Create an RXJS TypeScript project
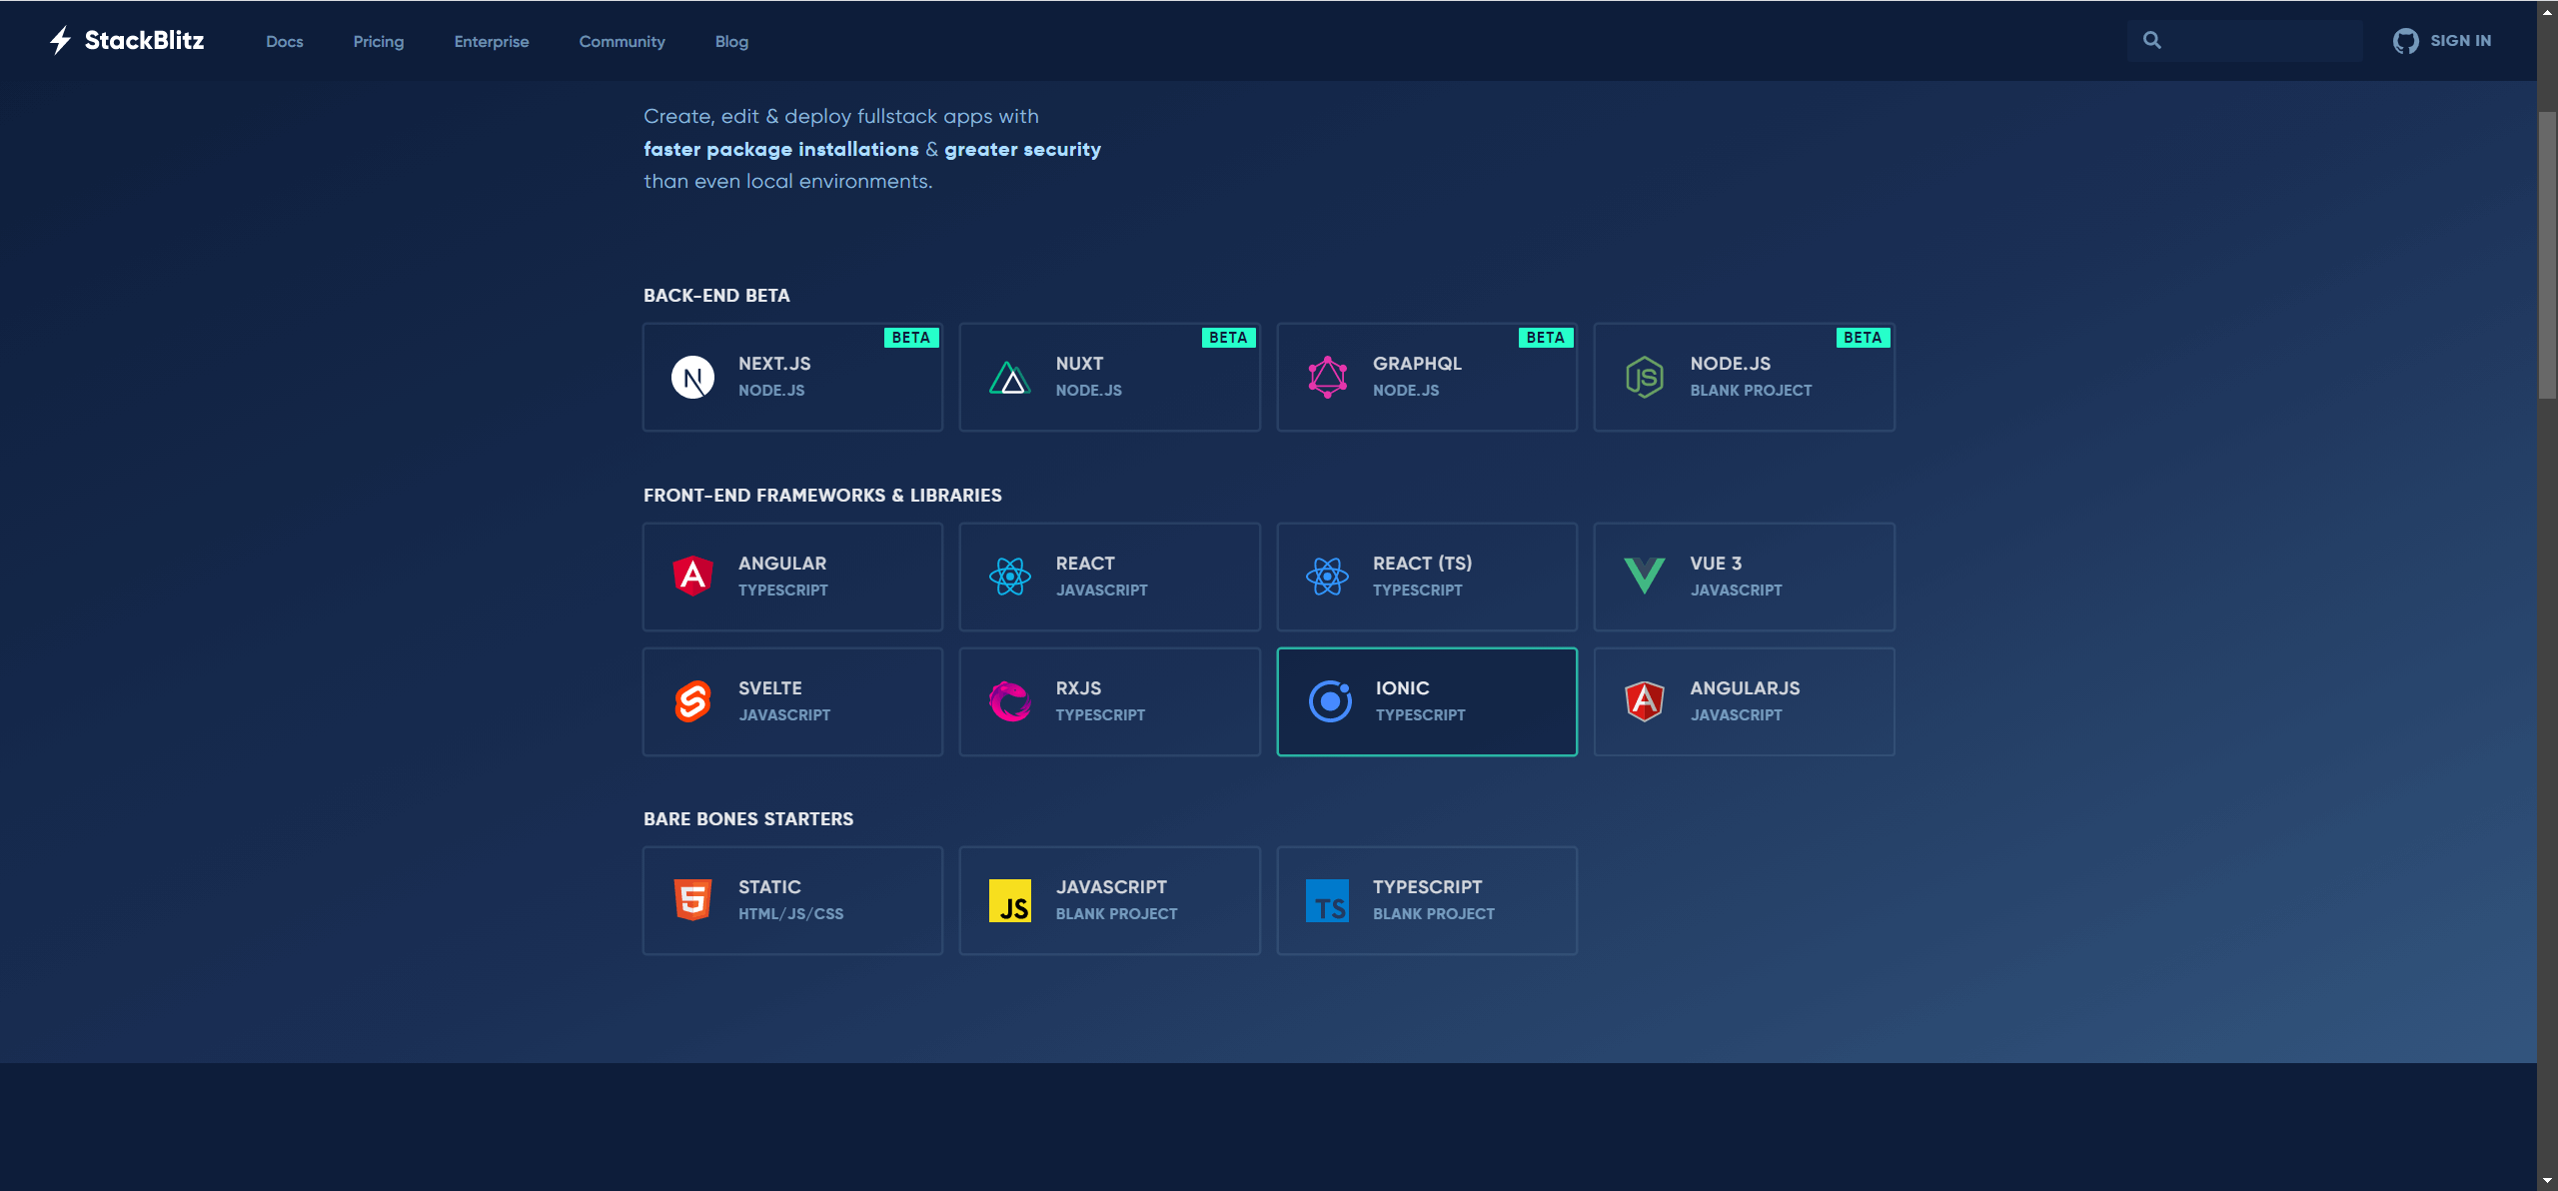Viewport: 2558px width, 1191px height. (1109, 701)
